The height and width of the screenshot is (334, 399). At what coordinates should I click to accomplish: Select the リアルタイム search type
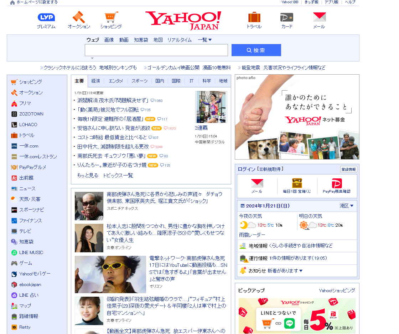click(x=180, y=40)
